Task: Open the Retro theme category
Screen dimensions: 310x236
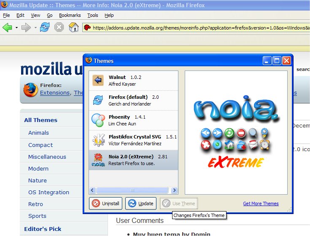Action: coord(35,204)
